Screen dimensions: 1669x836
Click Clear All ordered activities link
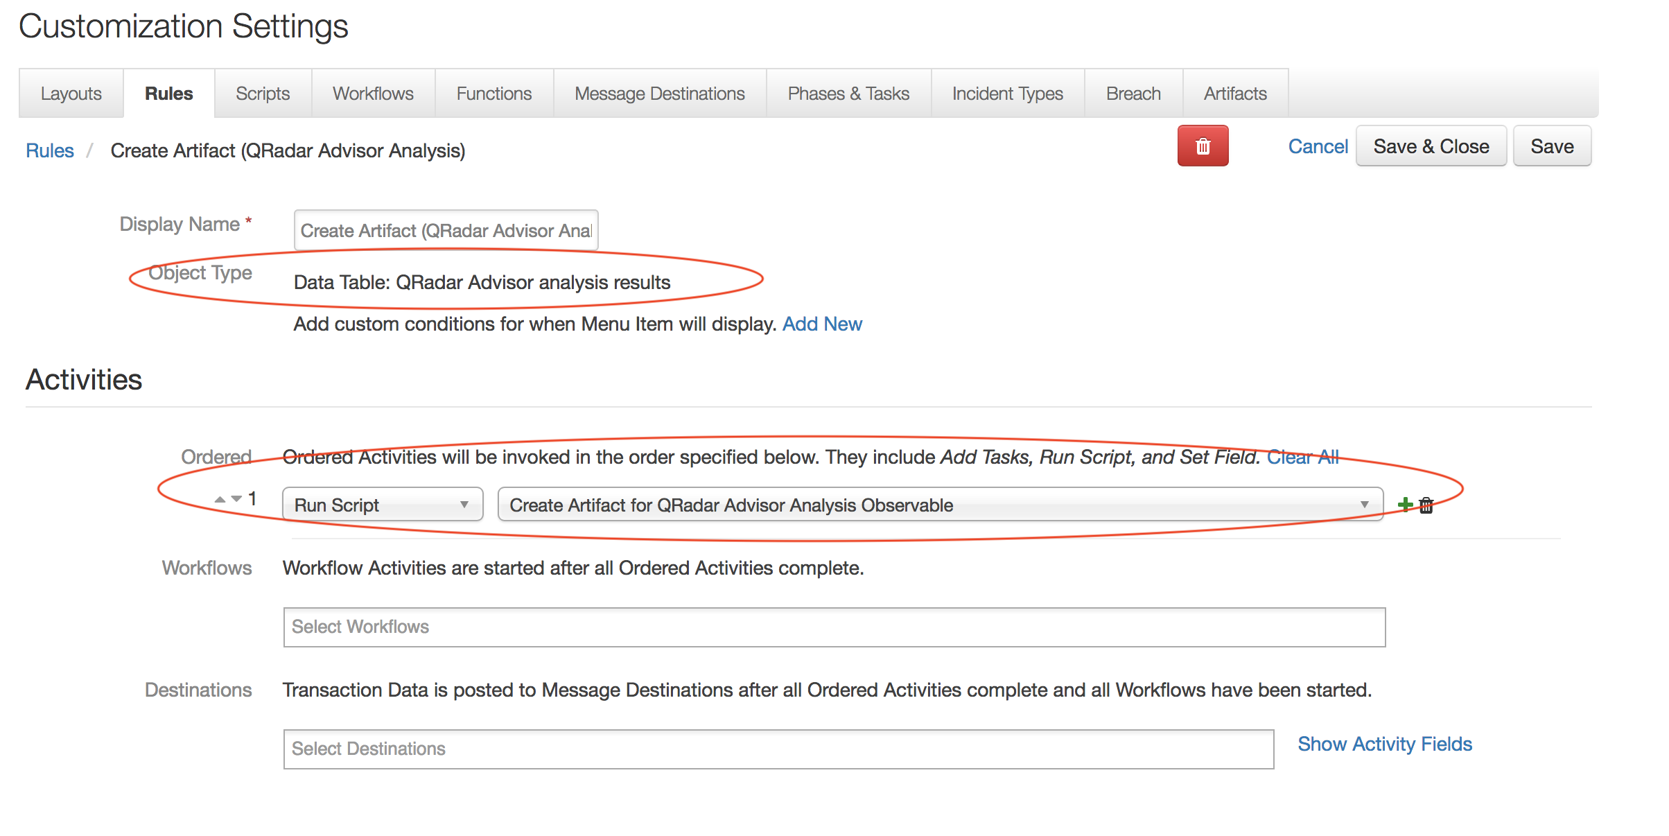coord(1302,457)
